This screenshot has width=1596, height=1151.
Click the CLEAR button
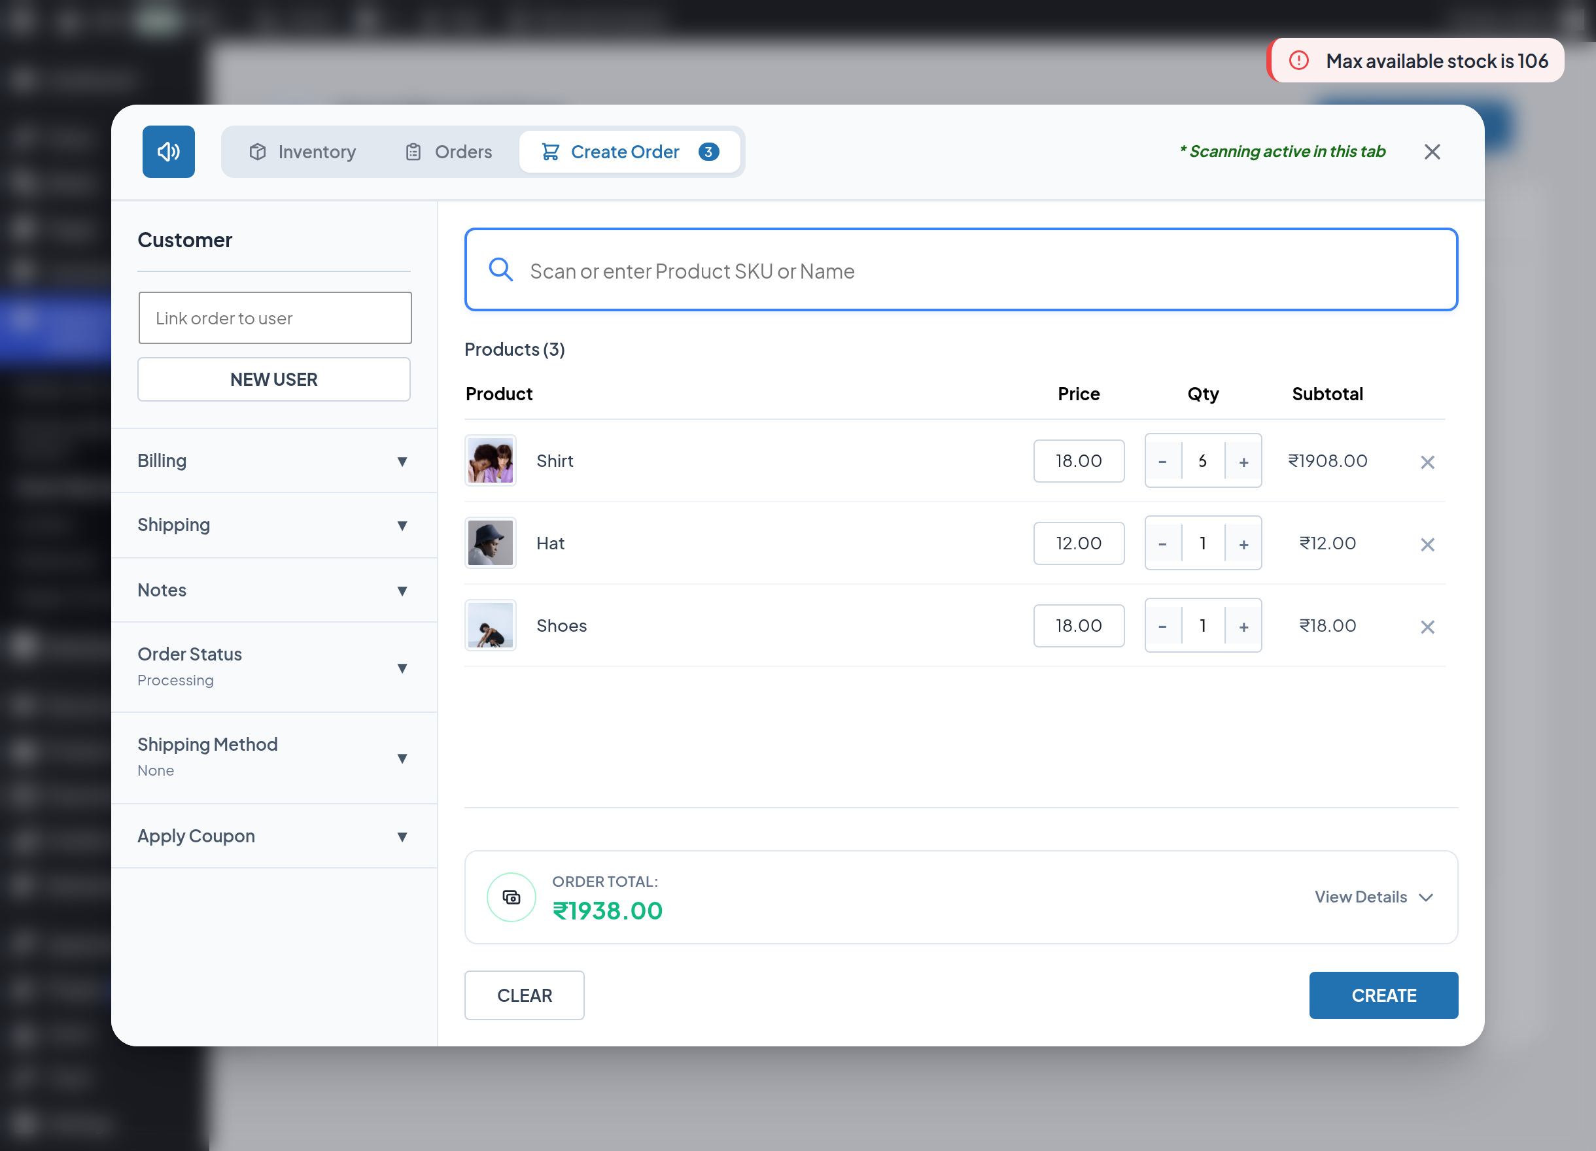(524, 995)
